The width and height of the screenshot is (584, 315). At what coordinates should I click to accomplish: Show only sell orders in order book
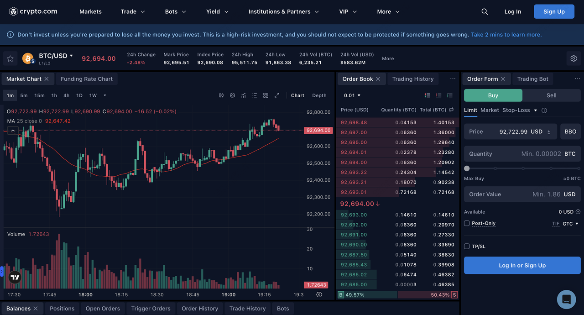[438, 95]
